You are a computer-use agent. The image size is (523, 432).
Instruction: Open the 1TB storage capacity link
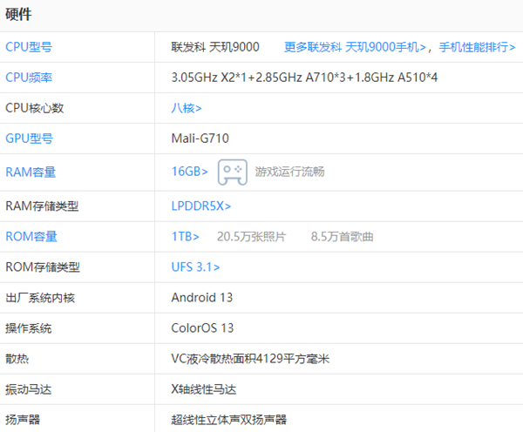pos(185,236)
